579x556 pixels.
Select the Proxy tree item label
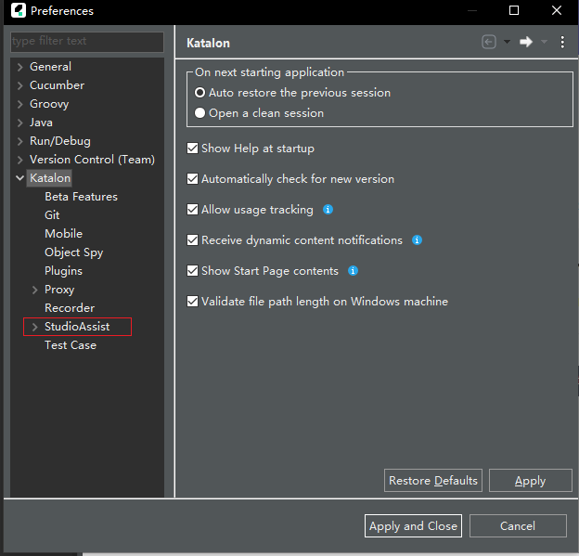click(x=59, y=290)
